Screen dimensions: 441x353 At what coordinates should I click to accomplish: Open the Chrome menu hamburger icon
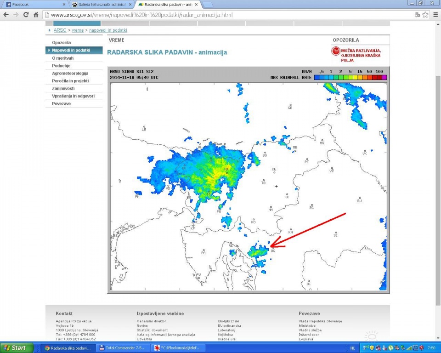pos(435,15)
